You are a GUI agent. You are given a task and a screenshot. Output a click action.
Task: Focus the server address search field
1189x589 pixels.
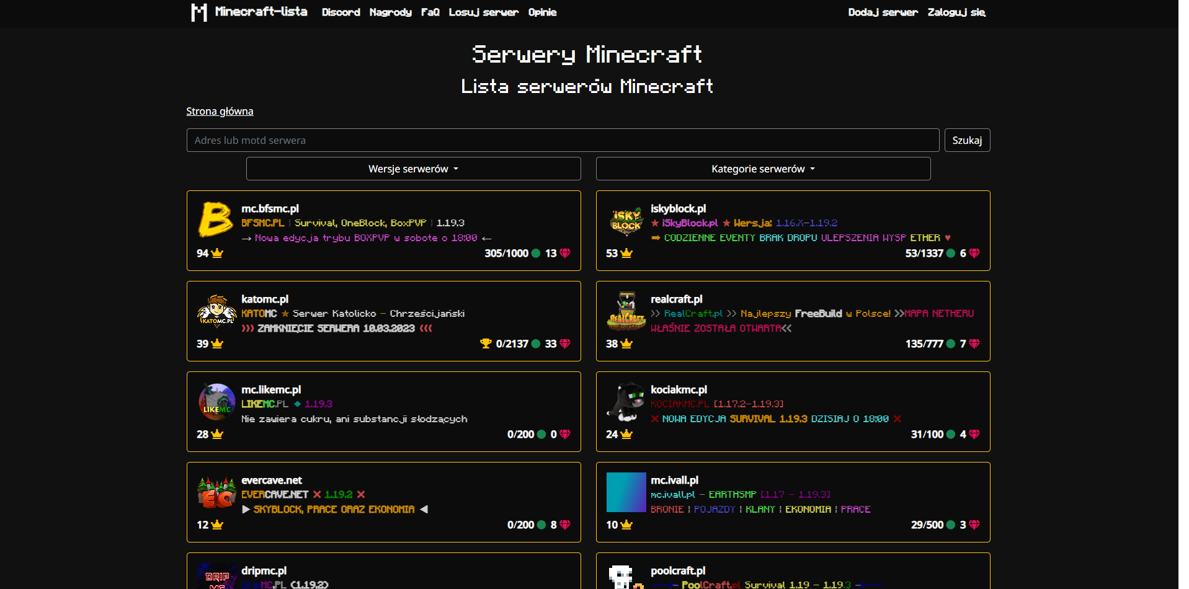pos(563,140)
